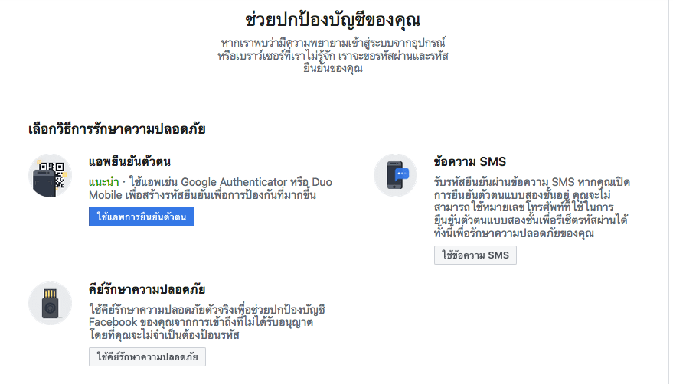Screen dimensions: 673x384
Task: Click the USB security key icon
Action: pos(50,304)
